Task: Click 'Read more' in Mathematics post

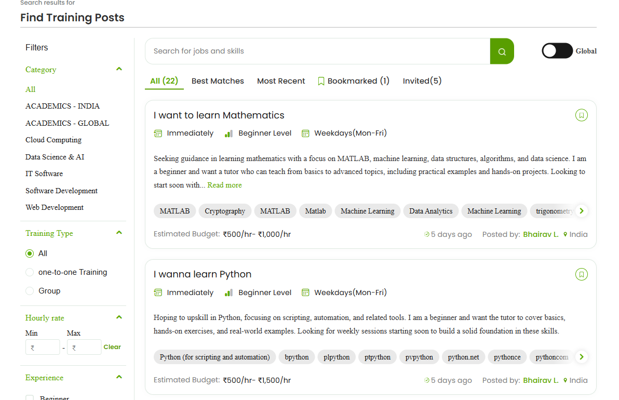Action: [225, 185]
